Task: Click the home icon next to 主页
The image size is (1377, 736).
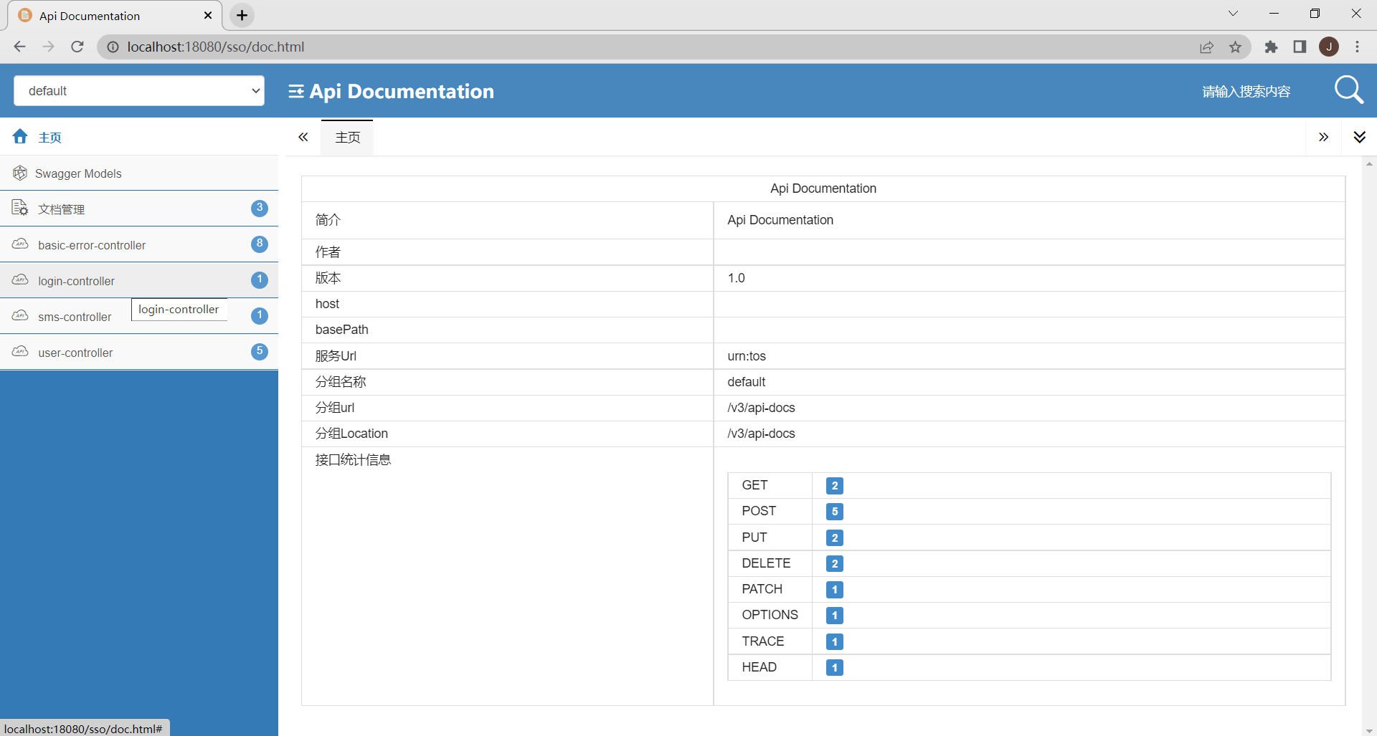Action: point(20,136)
